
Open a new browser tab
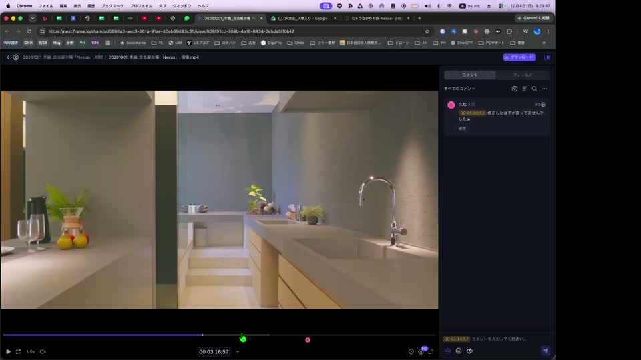[419, 18]
